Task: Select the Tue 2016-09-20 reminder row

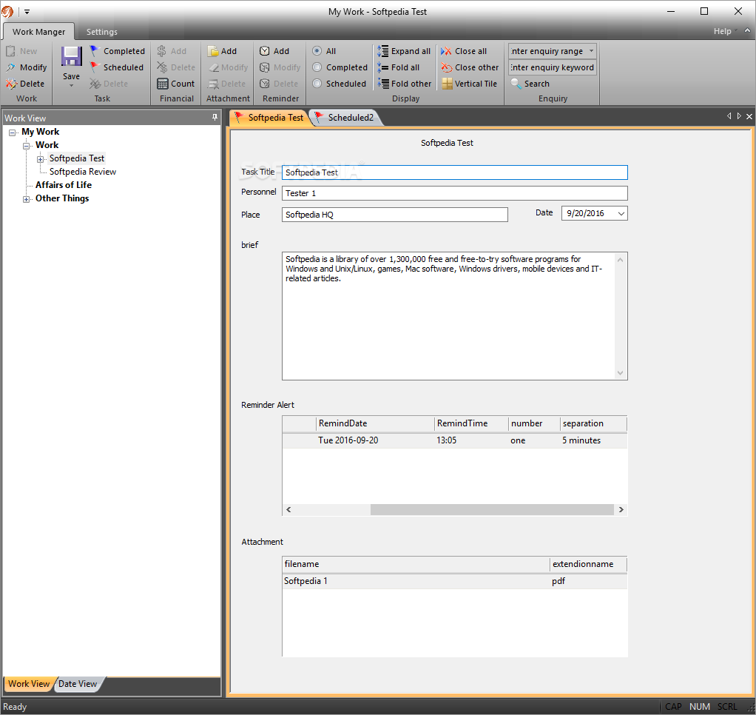Action: point(454,440)
